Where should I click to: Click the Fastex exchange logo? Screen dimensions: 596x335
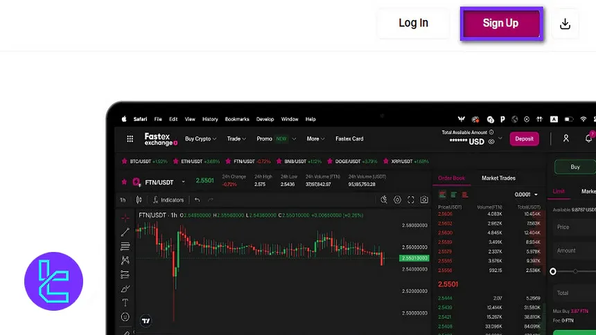click(x=160, y=139)
